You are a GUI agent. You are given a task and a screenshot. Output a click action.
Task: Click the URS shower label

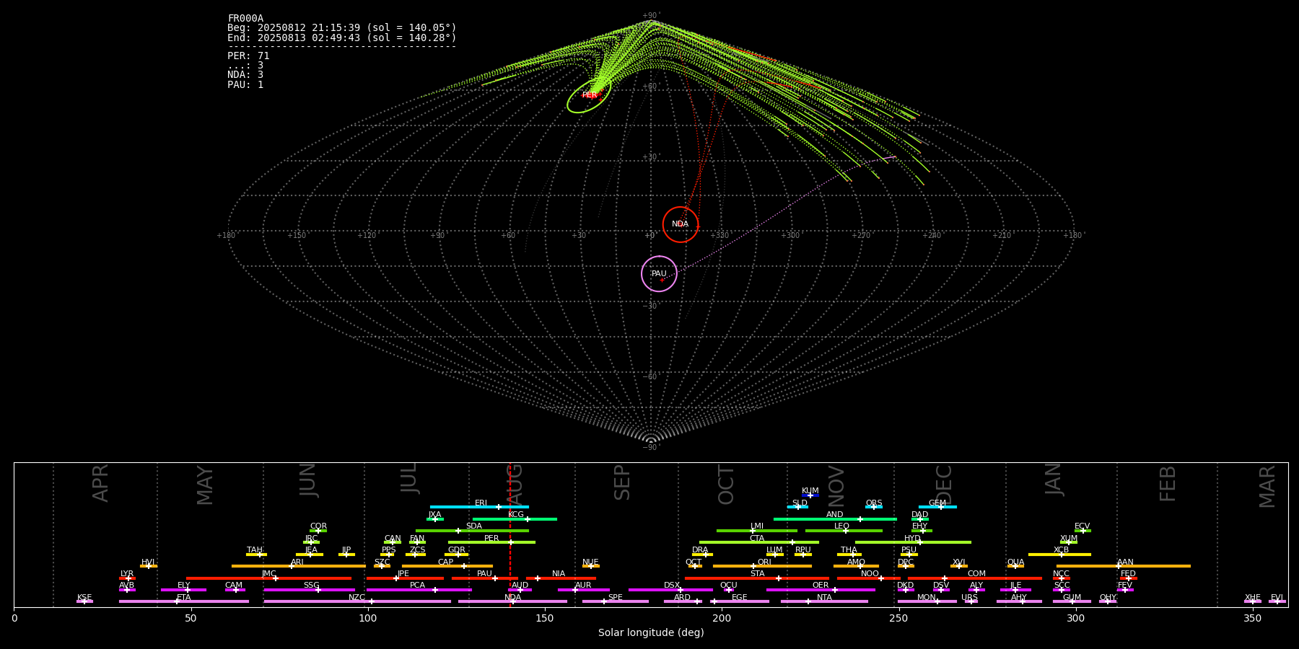(x=969, y=598)
